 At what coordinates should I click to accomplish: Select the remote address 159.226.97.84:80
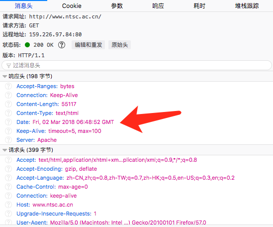click(x=55, y=34)
